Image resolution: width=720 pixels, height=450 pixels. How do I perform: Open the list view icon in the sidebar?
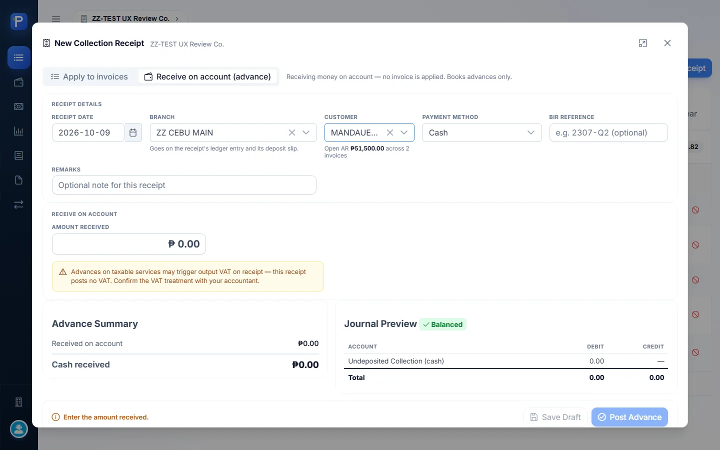pyautogui.click(x=18, y=57)
